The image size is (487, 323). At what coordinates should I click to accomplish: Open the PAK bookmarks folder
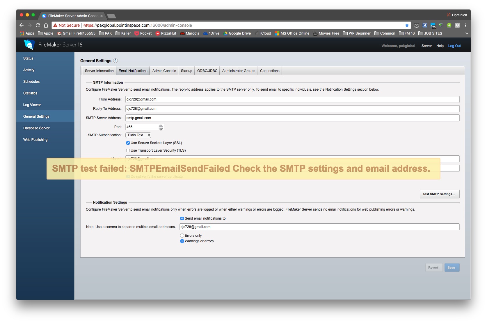point(106,33)
